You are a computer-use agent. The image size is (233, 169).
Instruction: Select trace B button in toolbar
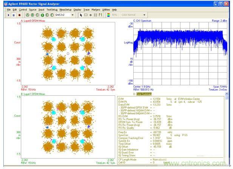pyautogui.click(x=32, y=15)
